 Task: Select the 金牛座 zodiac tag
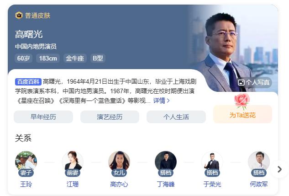[75, 58]
